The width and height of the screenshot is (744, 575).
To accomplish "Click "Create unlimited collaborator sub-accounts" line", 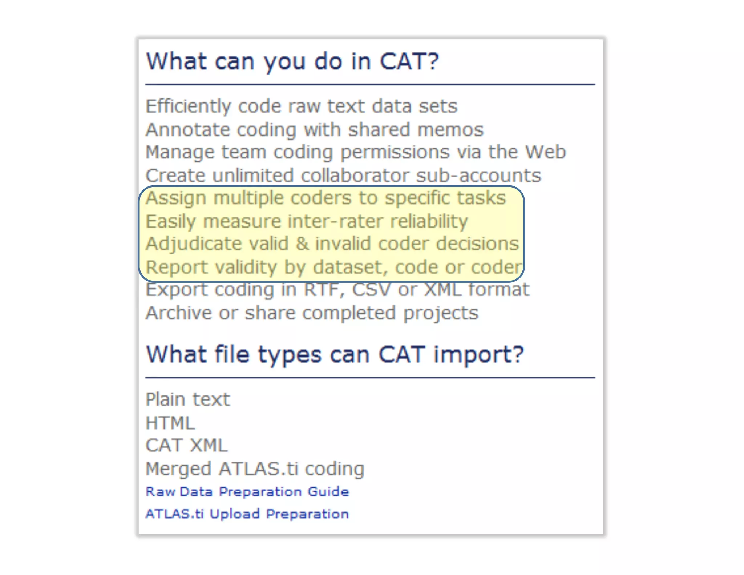I will 343,176.
